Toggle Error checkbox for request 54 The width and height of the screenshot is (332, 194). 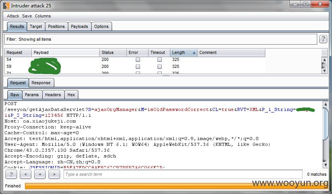[x=138, y=59]
